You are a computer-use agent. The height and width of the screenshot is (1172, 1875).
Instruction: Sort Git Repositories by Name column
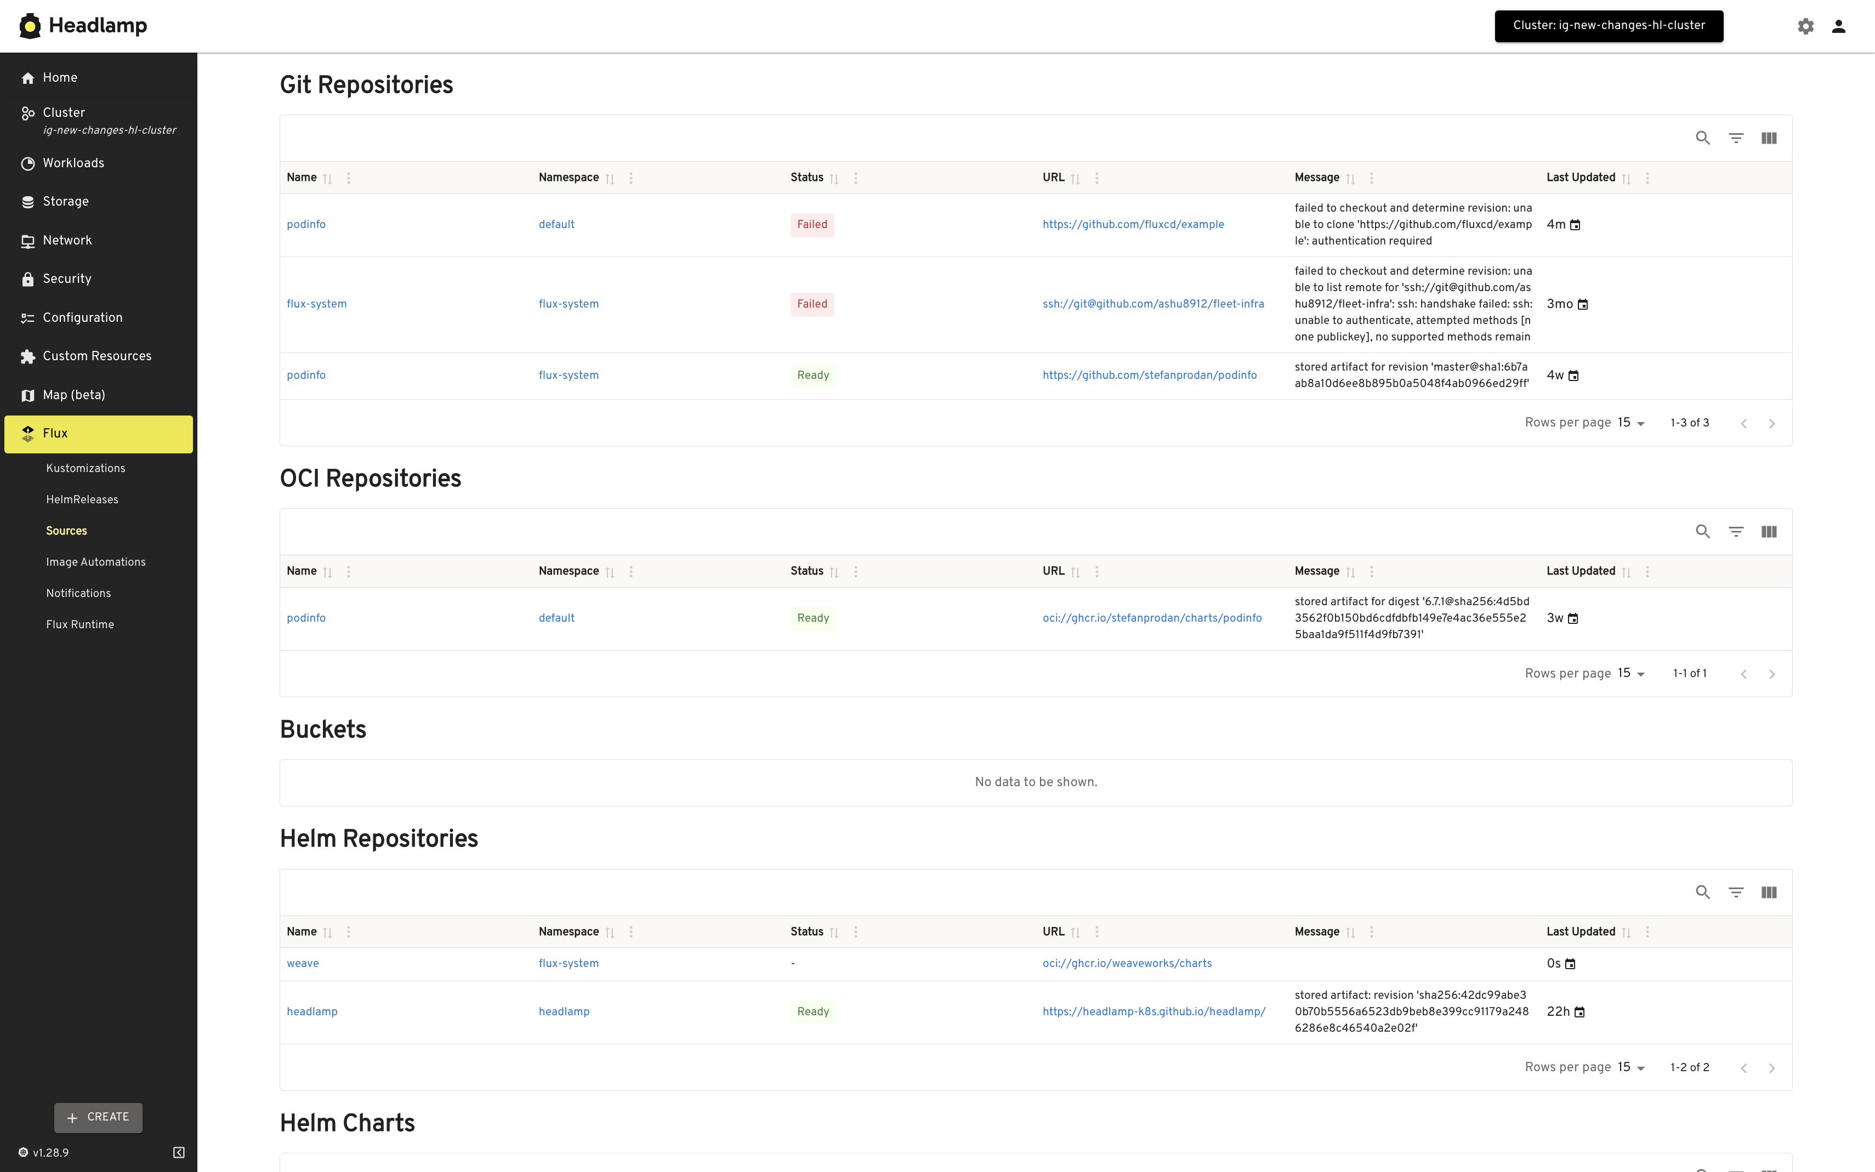pos(327,178)
